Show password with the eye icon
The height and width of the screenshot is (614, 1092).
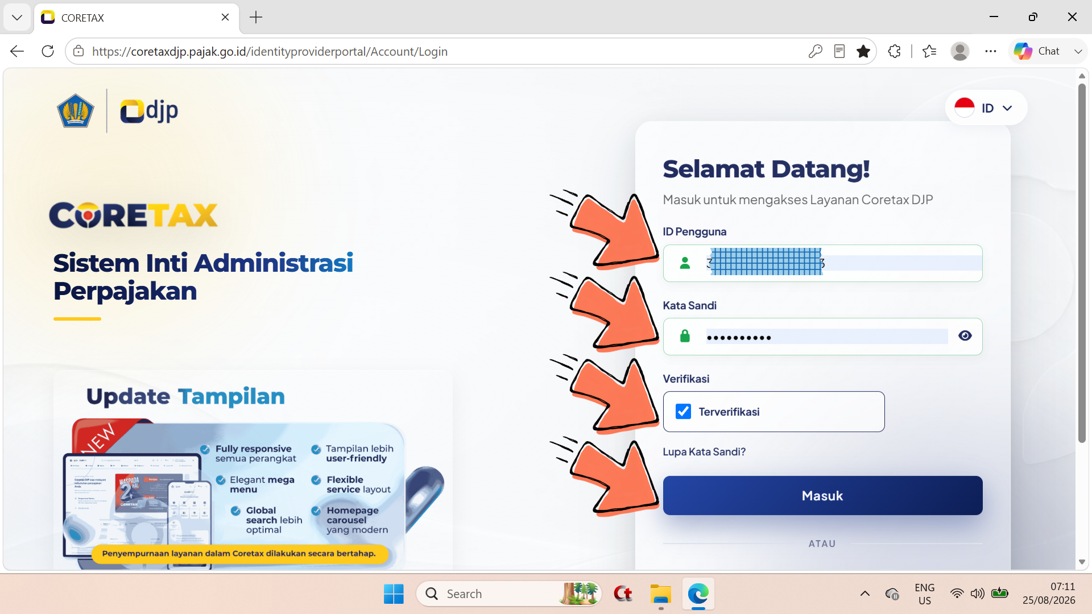click(965, 336)
